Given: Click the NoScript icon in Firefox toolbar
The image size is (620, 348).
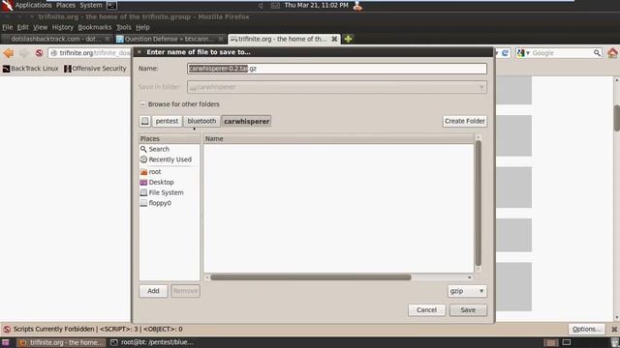Looking at the screenshot, I should pos(39,53).
